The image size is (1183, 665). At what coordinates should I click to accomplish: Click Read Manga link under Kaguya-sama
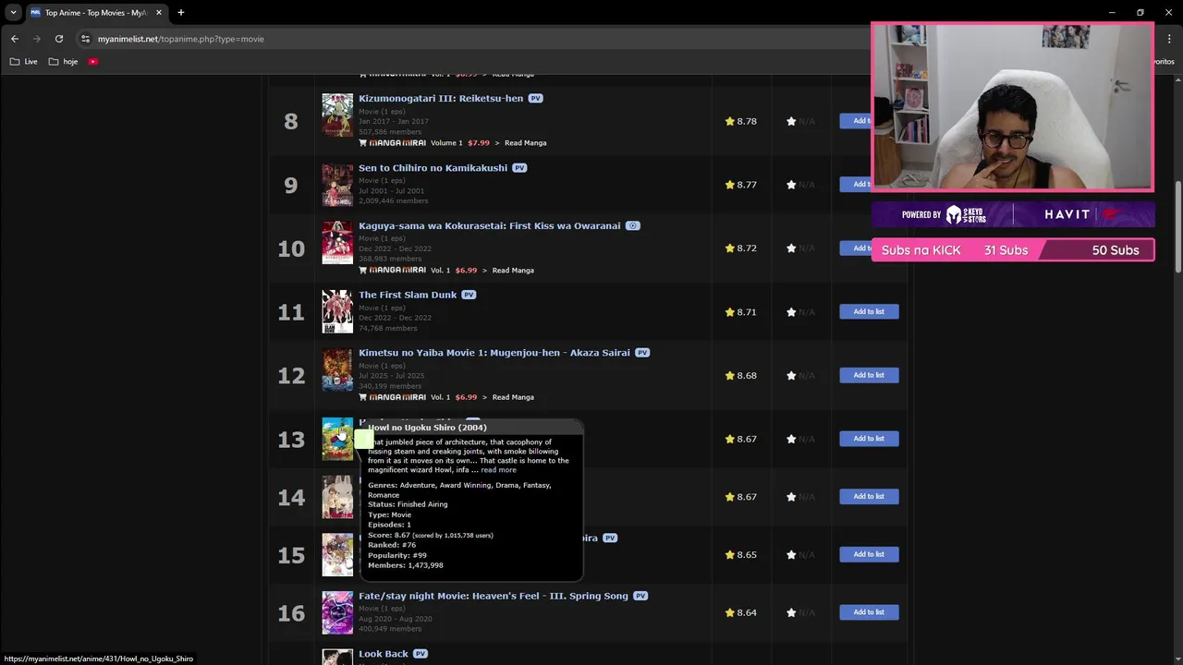pos(513,271)
